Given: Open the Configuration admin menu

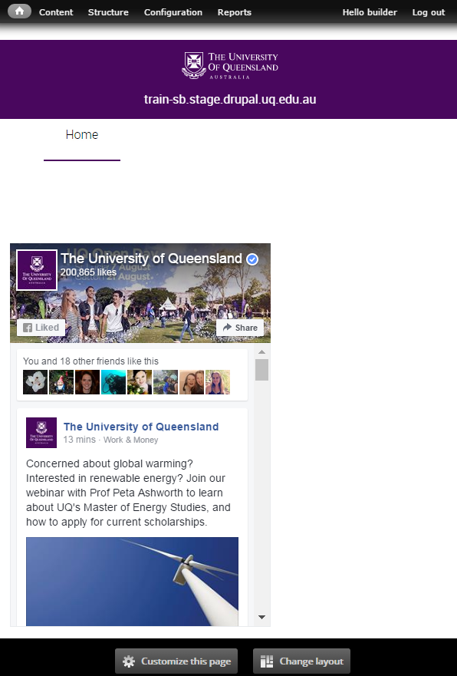Looking at the screenshot, I should tap(173, 12).
